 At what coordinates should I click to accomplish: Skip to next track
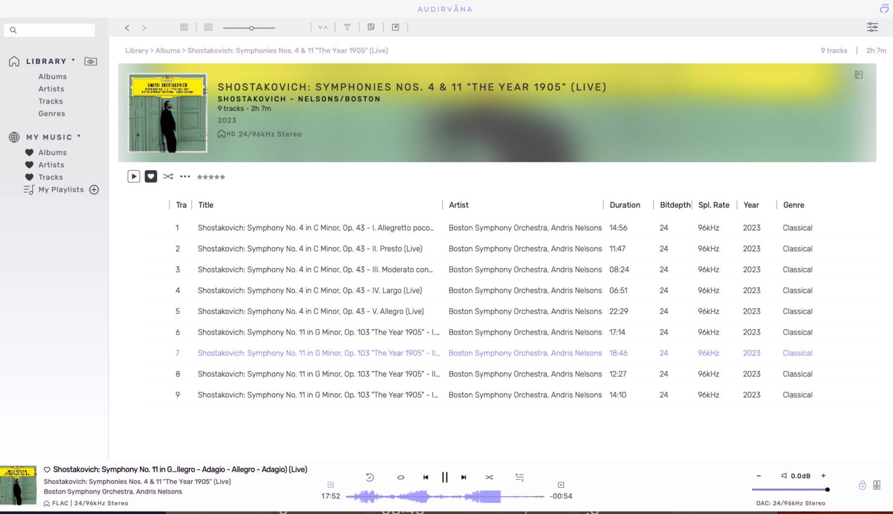point(464,477)
